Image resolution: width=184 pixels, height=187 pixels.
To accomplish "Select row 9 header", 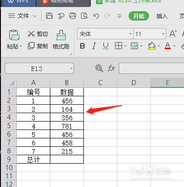I will (x=9, y=159).
